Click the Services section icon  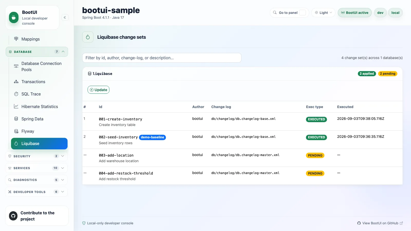[x=10, y=168]
